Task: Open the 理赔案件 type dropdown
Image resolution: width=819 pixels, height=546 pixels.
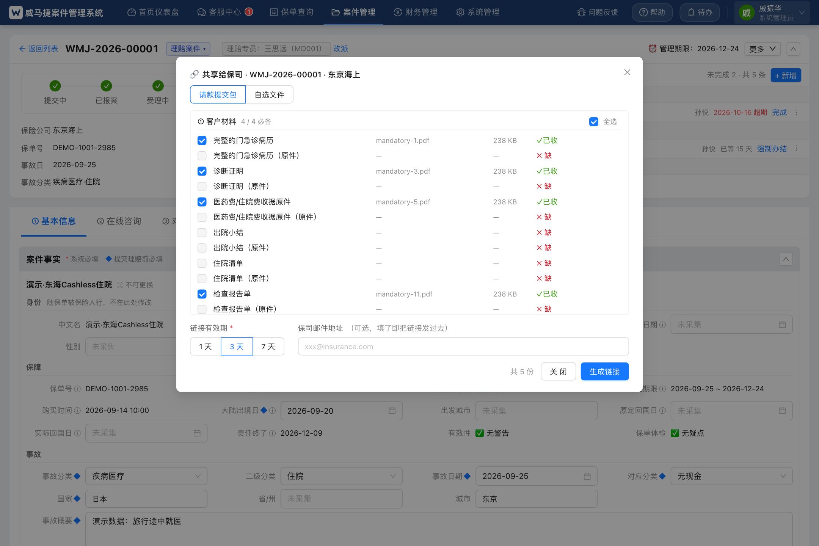Action: coord(188,49)
